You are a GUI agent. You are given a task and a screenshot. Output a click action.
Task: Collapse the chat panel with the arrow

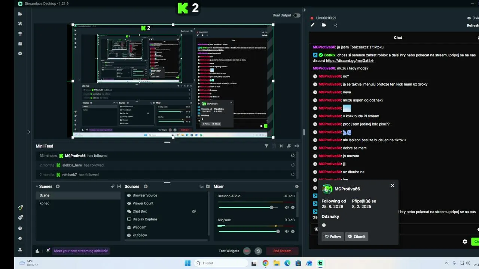tap(304, 10)
